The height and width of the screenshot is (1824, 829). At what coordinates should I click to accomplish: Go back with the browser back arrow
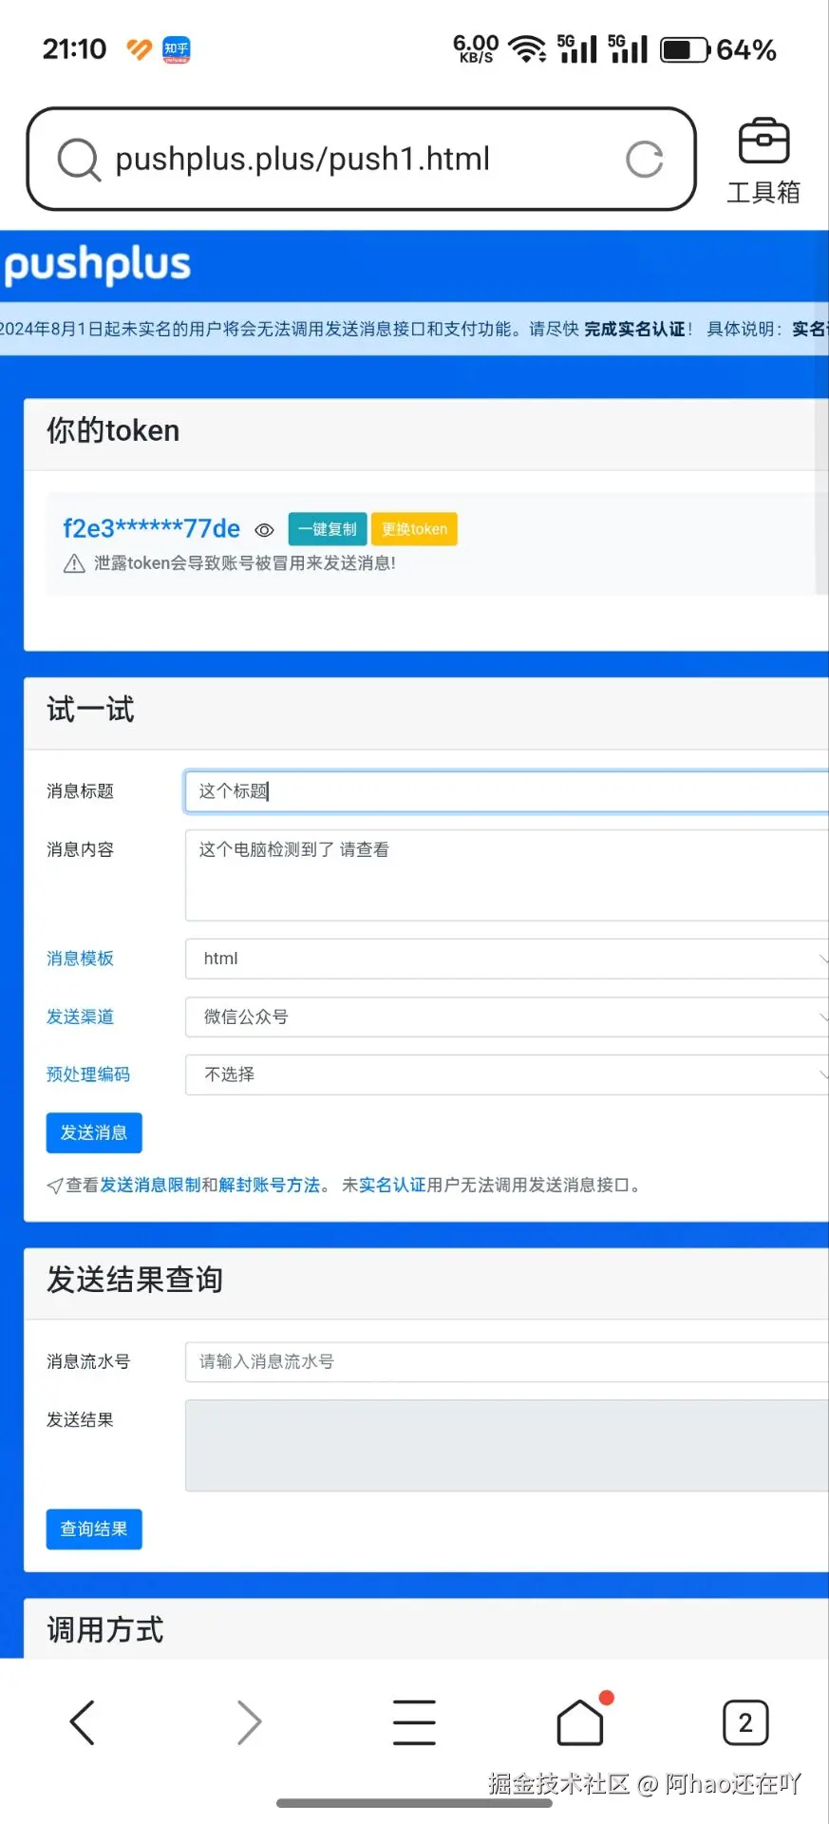pos(83,1722)
